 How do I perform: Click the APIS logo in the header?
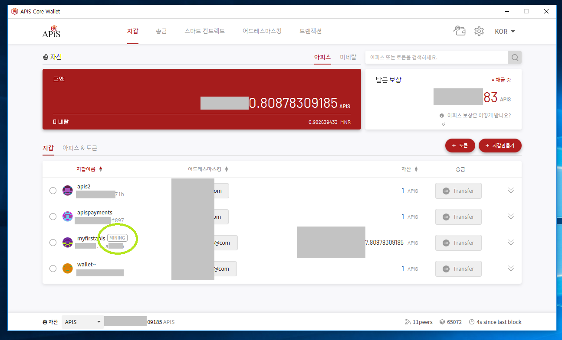(51, 31)
